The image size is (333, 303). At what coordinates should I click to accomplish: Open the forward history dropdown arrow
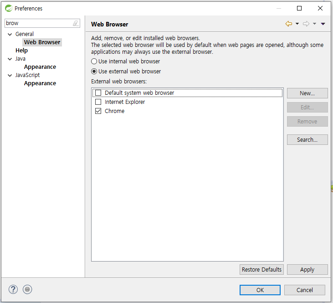(x=314, y=24)
